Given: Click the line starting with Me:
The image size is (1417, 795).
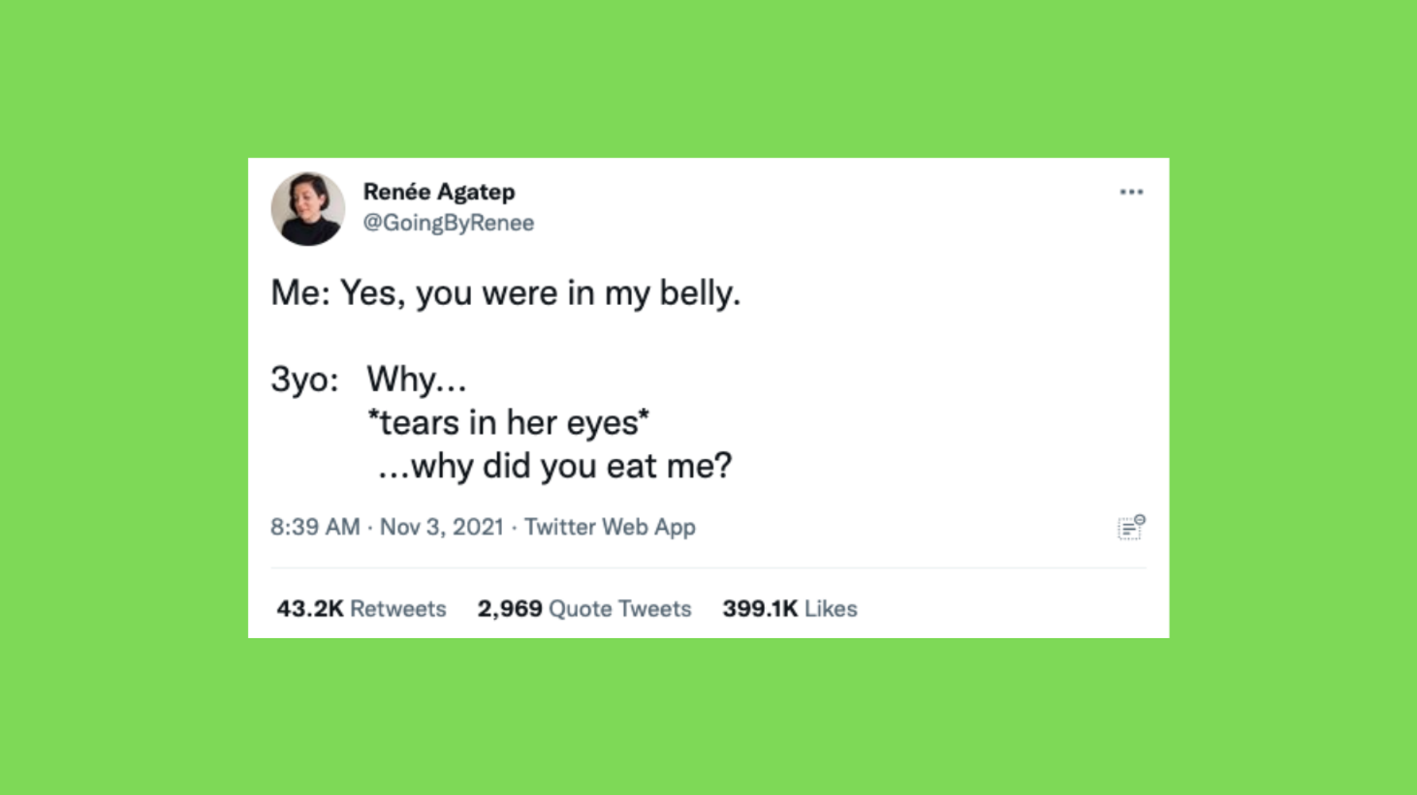Looking at the screenshot, I should (507, 292).
